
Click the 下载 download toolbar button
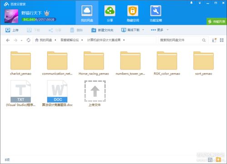point(33,30)
